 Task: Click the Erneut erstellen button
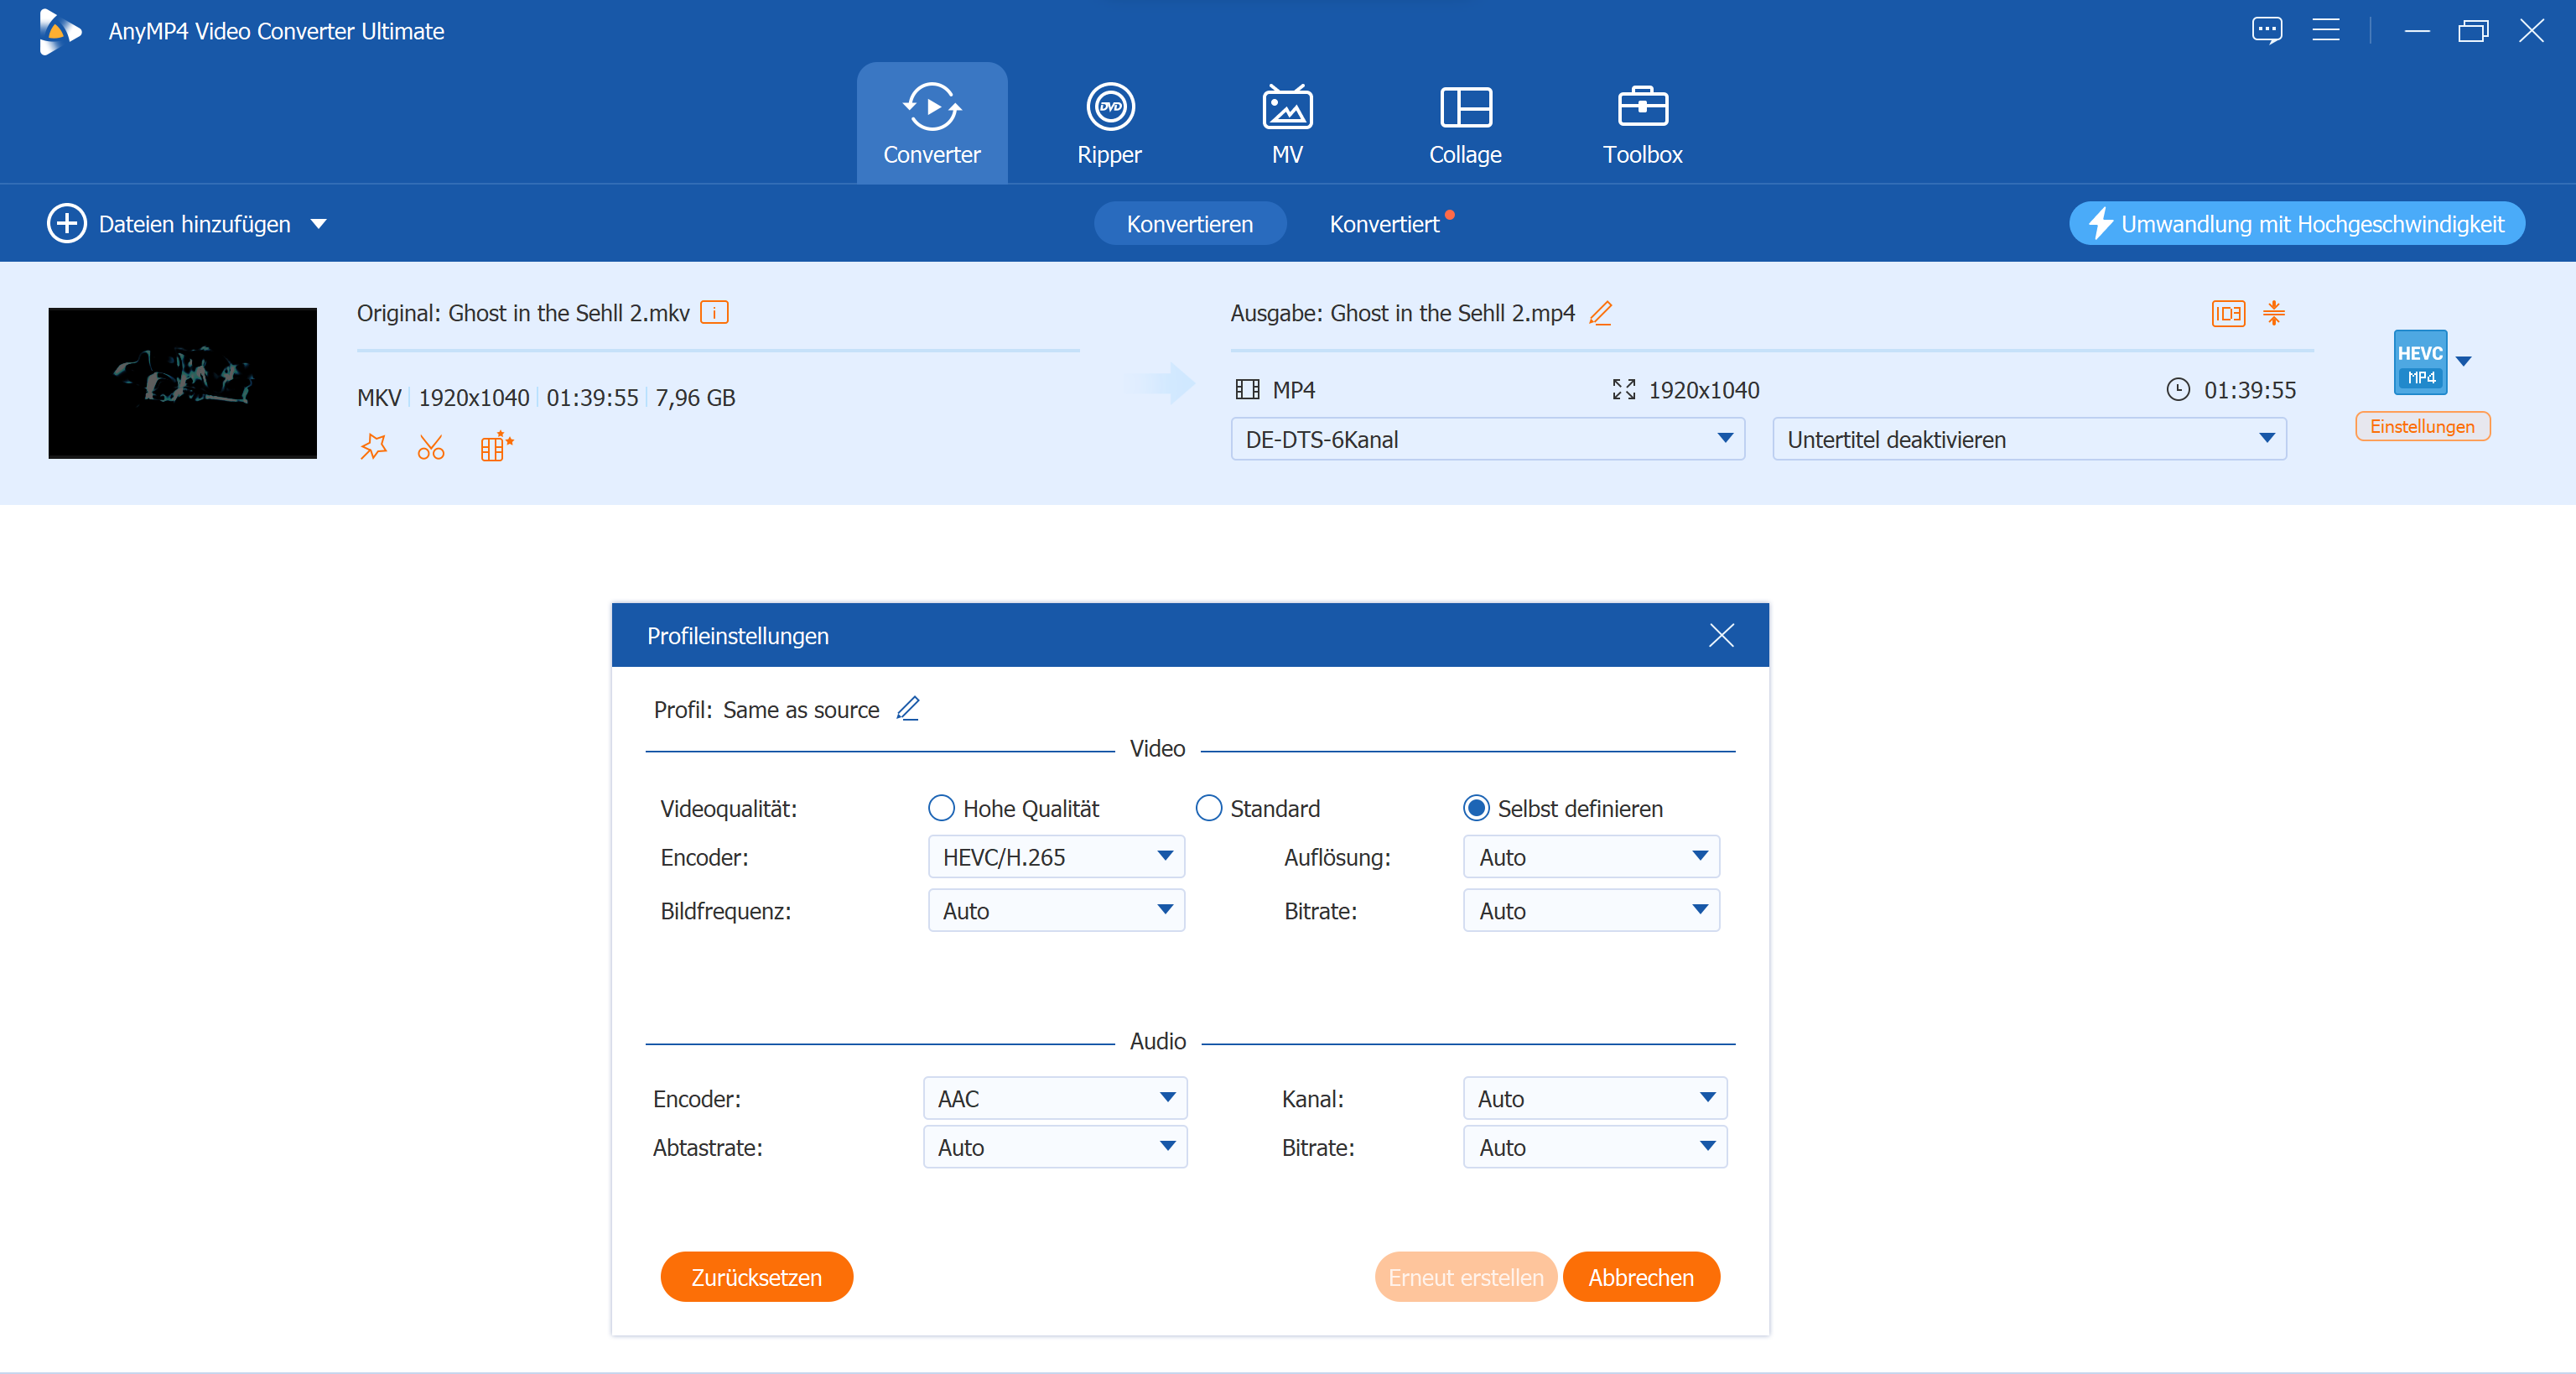click(1465, 1277)
